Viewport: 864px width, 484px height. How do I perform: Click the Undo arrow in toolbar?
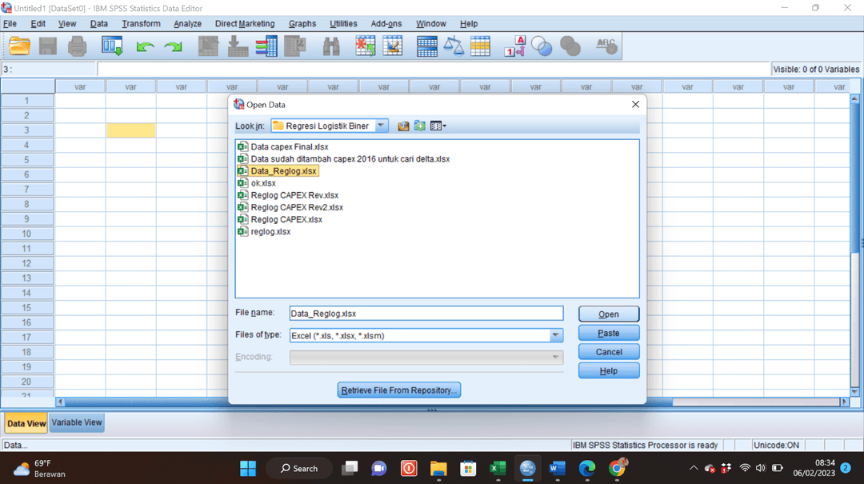pos(145,47)
